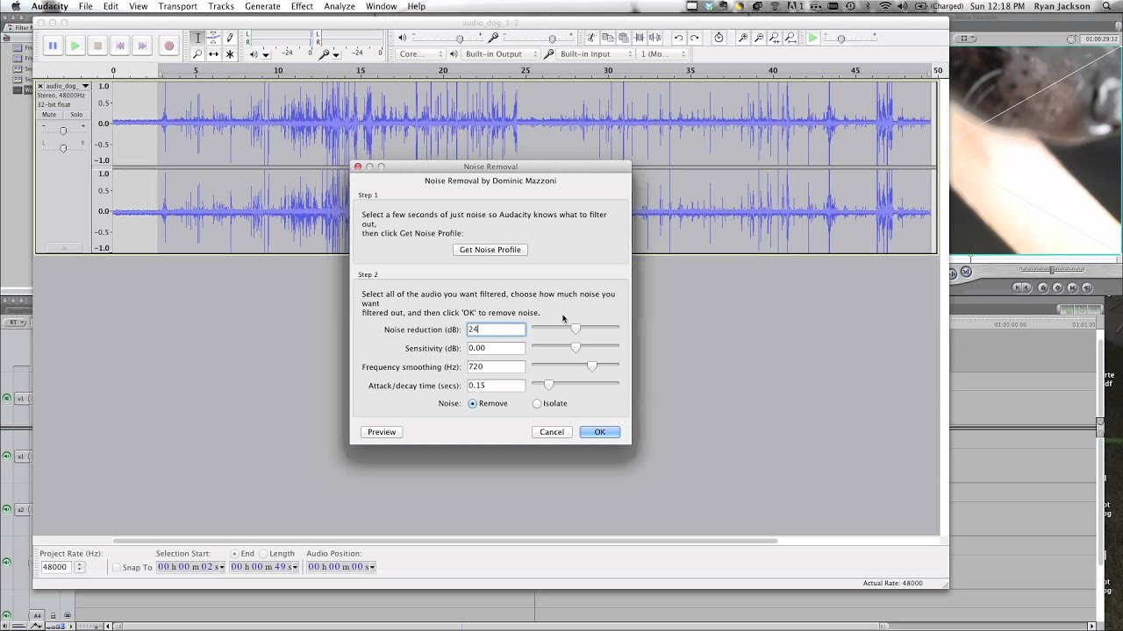The height and width of the screenshot is (631, 1123).
Task: Click the Zoom In toolbar icon
Action: (x=743, y=38)
